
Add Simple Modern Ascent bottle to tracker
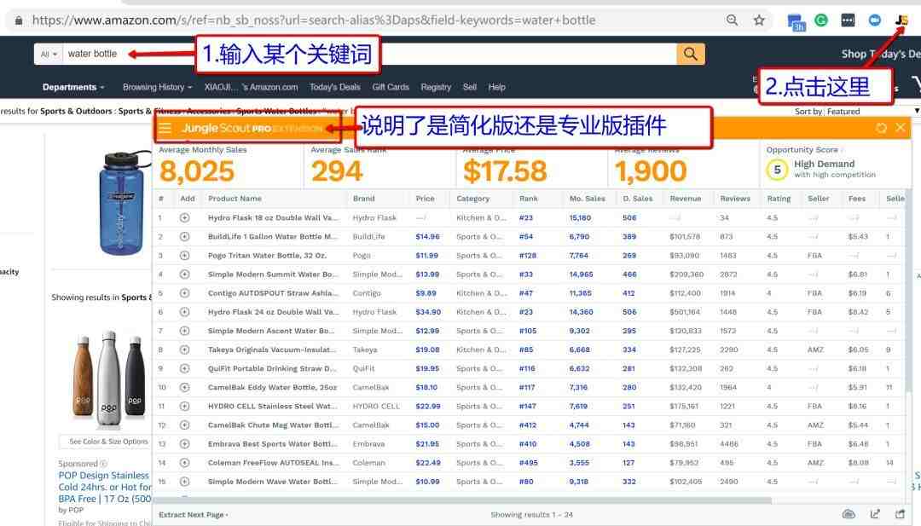point(184,331)
